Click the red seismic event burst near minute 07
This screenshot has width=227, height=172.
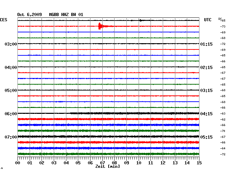click(x=101, y=26)
